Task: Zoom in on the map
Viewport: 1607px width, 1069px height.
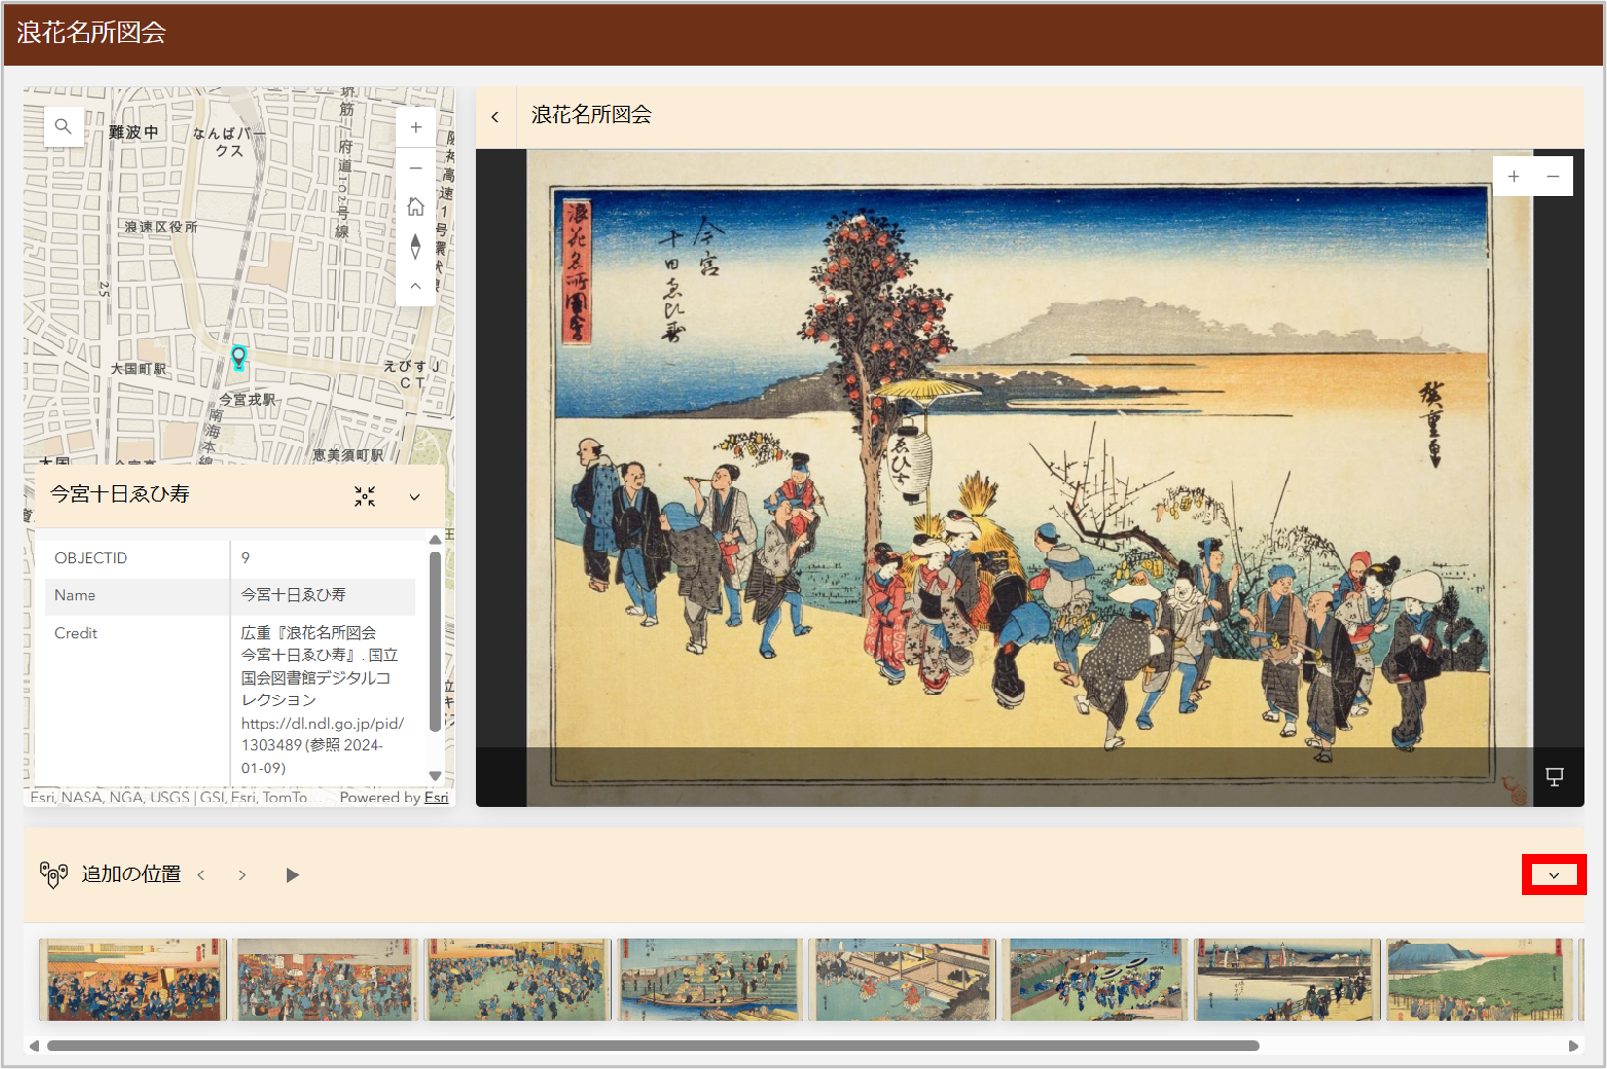Action: (x=415, y=127)
